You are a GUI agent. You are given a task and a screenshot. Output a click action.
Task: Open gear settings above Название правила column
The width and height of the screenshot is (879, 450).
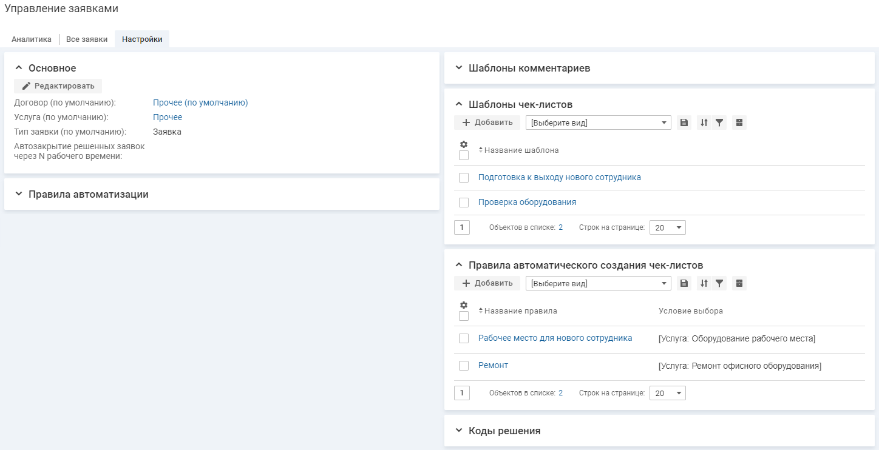coord(464,305)
